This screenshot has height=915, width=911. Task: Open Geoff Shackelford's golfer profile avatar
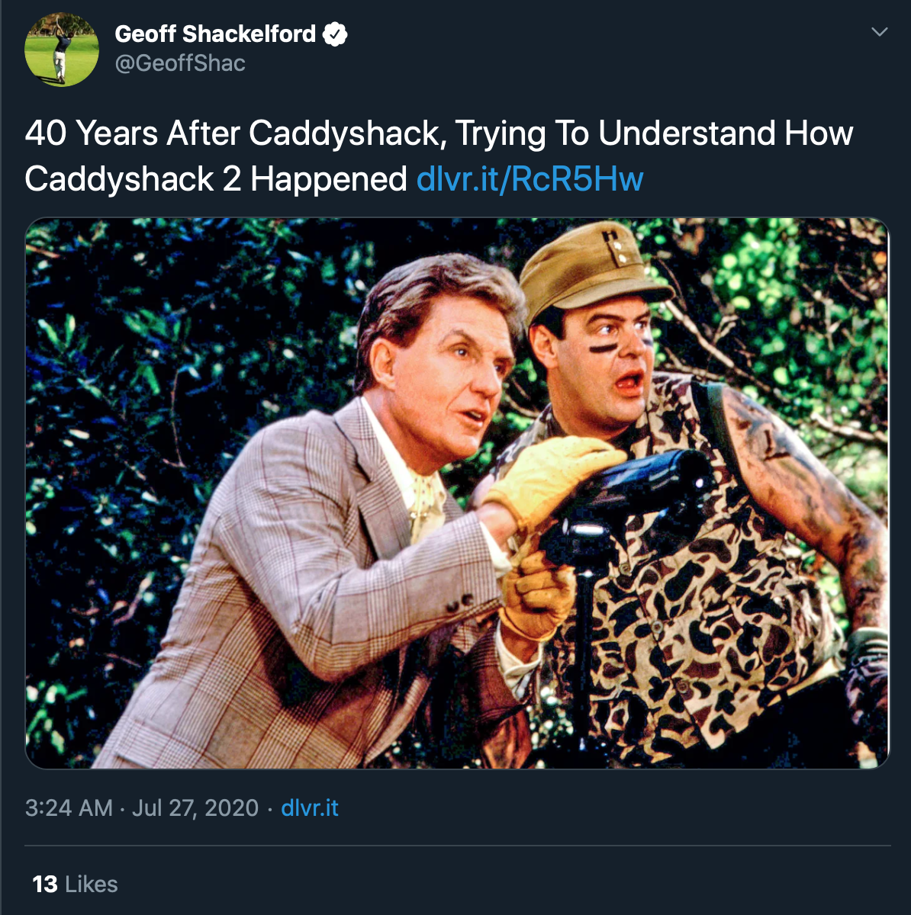click(62, 50)
